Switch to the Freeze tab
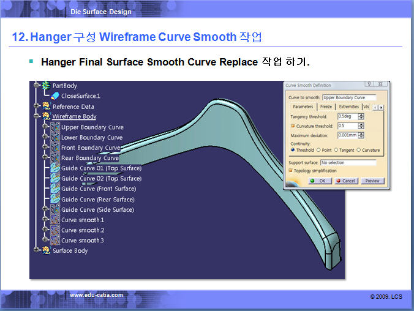 click(326, 107)
